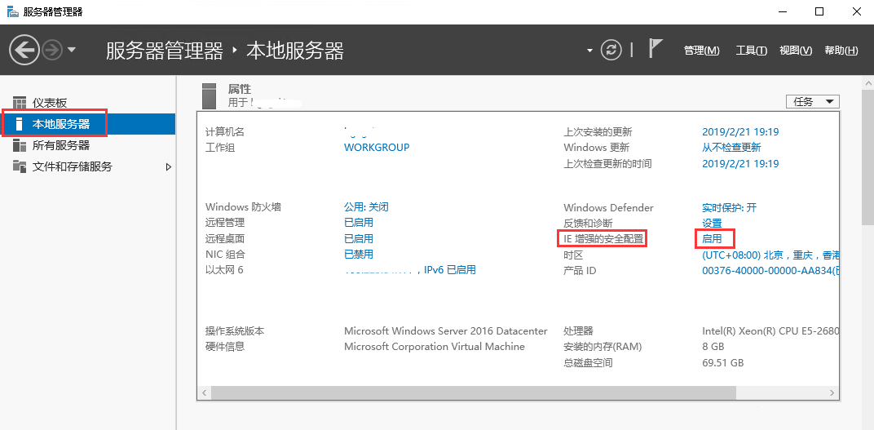Expand the 文件和存储服务 arrow

point(168,166)
